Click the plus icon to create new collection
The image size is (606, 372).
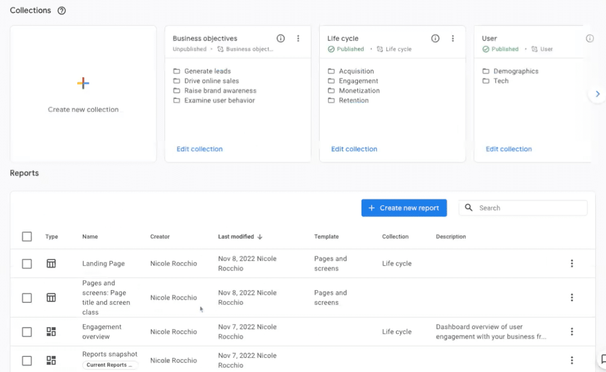(x=83, y=83)
